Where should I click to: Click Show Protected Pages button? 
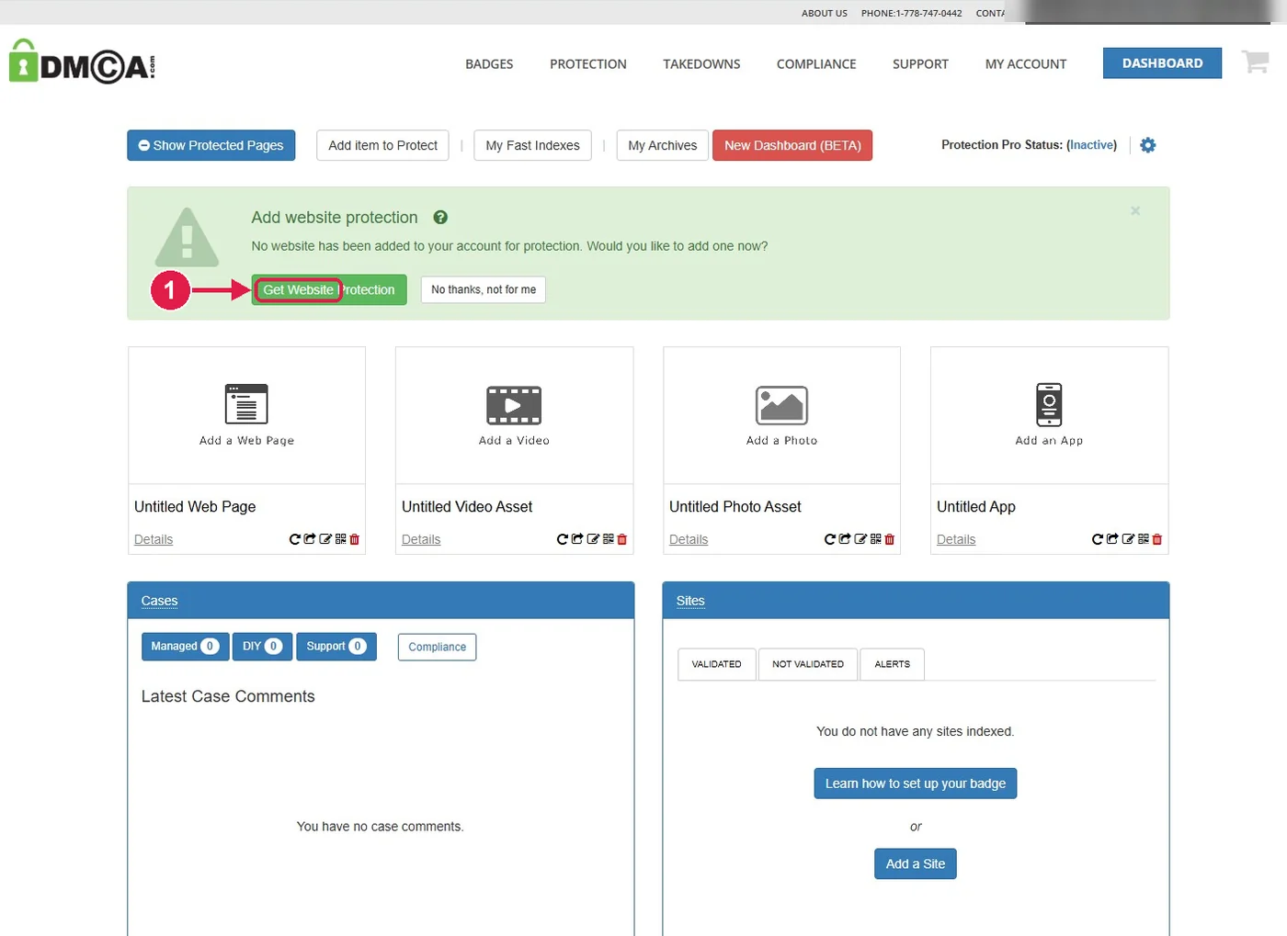pyautogui.click(x=211, y=145)
